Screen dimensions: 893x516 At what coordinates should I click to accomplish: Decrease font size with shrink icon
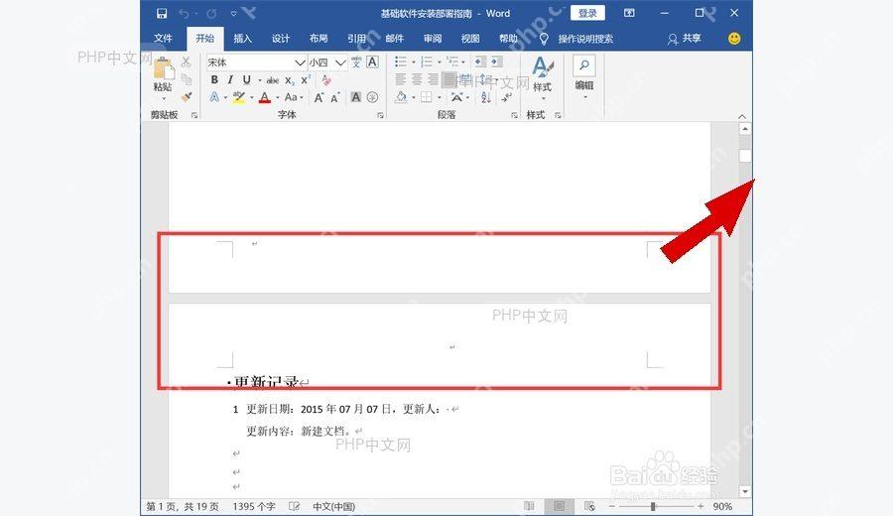[x=335, y=97]
